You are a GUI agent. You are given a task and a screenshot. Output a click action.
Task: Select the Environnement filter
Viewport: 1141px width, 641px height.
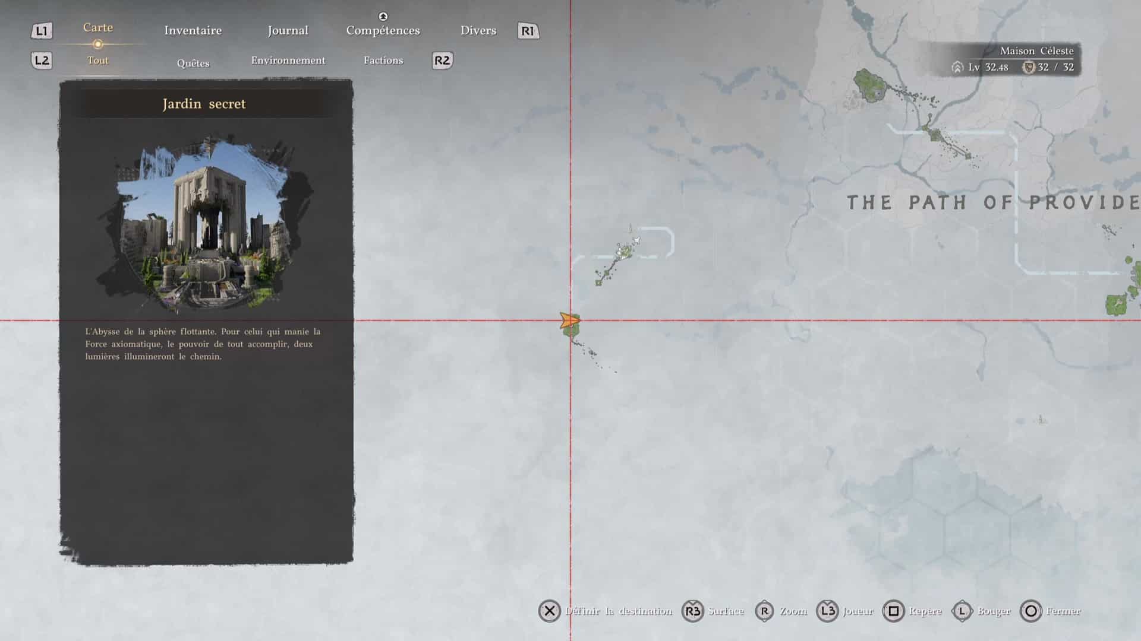pos(288,61)
